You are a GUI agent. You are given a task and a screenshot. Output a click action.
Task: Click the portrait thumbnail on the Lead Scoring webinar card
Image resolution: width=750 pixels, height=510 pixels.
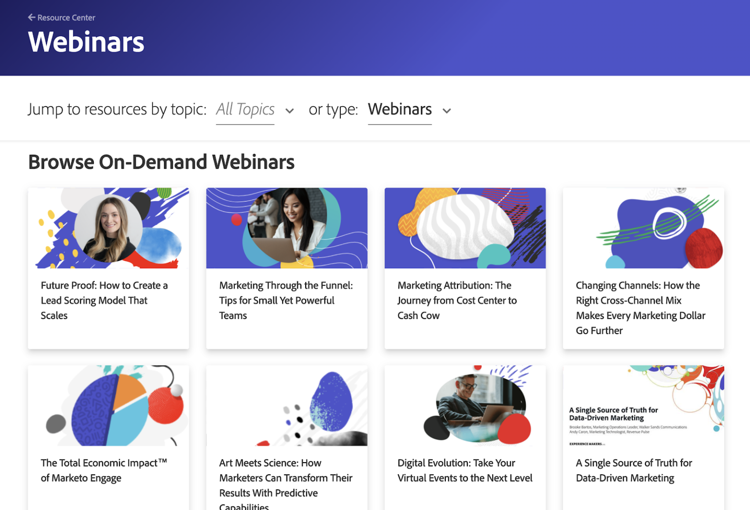pyautogui.click(x=108, y=228)
